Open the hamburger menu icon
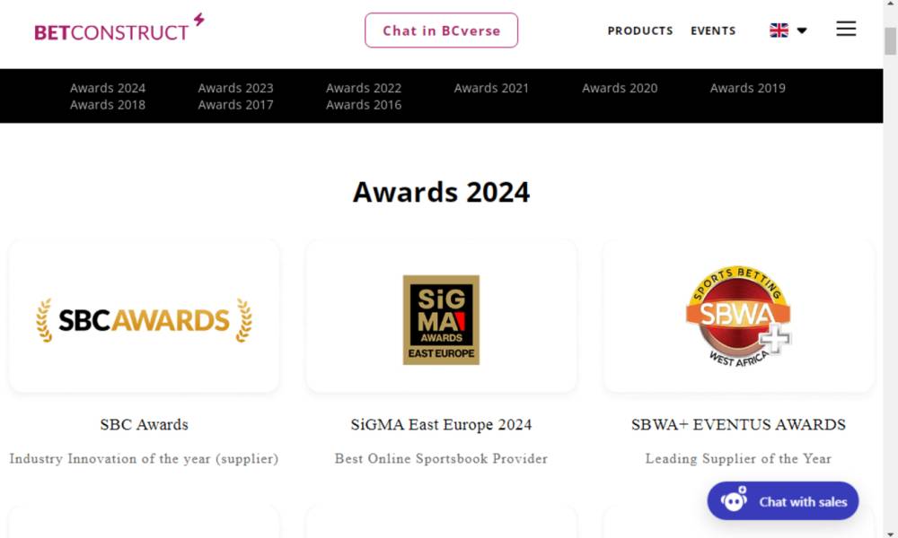This screenshot has width=898, height=538. 845,30
